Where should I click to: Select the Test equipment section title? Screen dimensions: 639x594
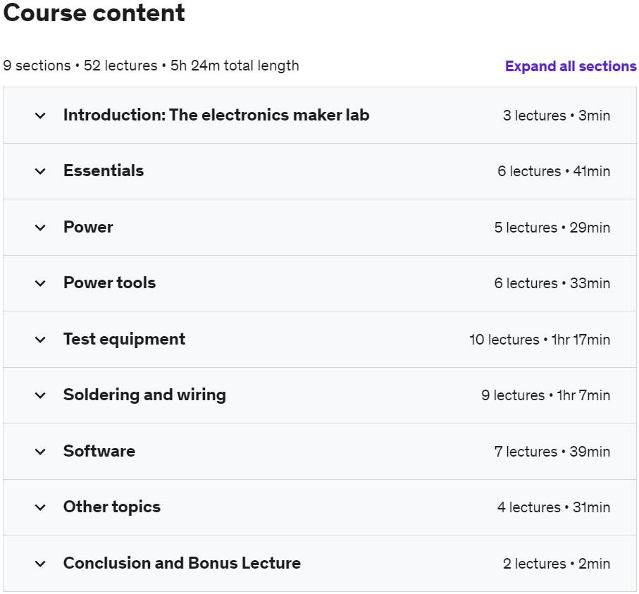(x=124, y=339)
